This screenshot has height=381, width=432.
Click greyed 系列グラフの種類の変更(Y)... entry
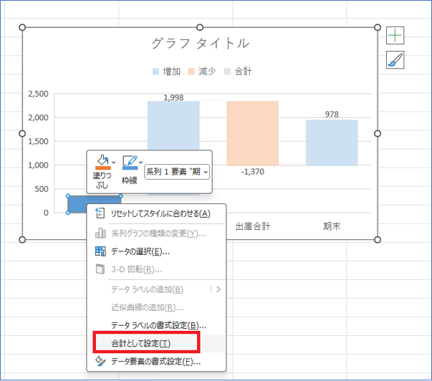pos(156,233)
